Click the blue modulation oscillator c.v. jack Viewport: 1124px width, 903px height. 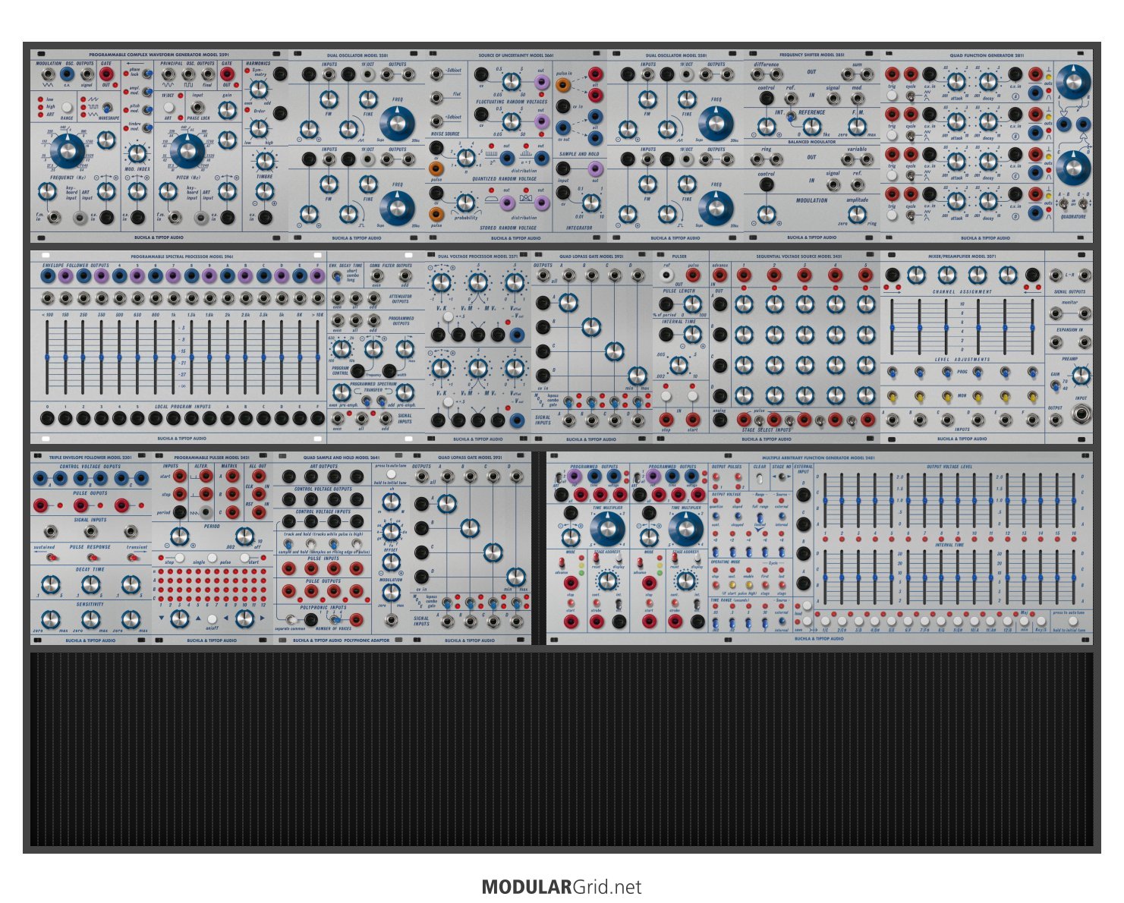[x=67, y=74]
